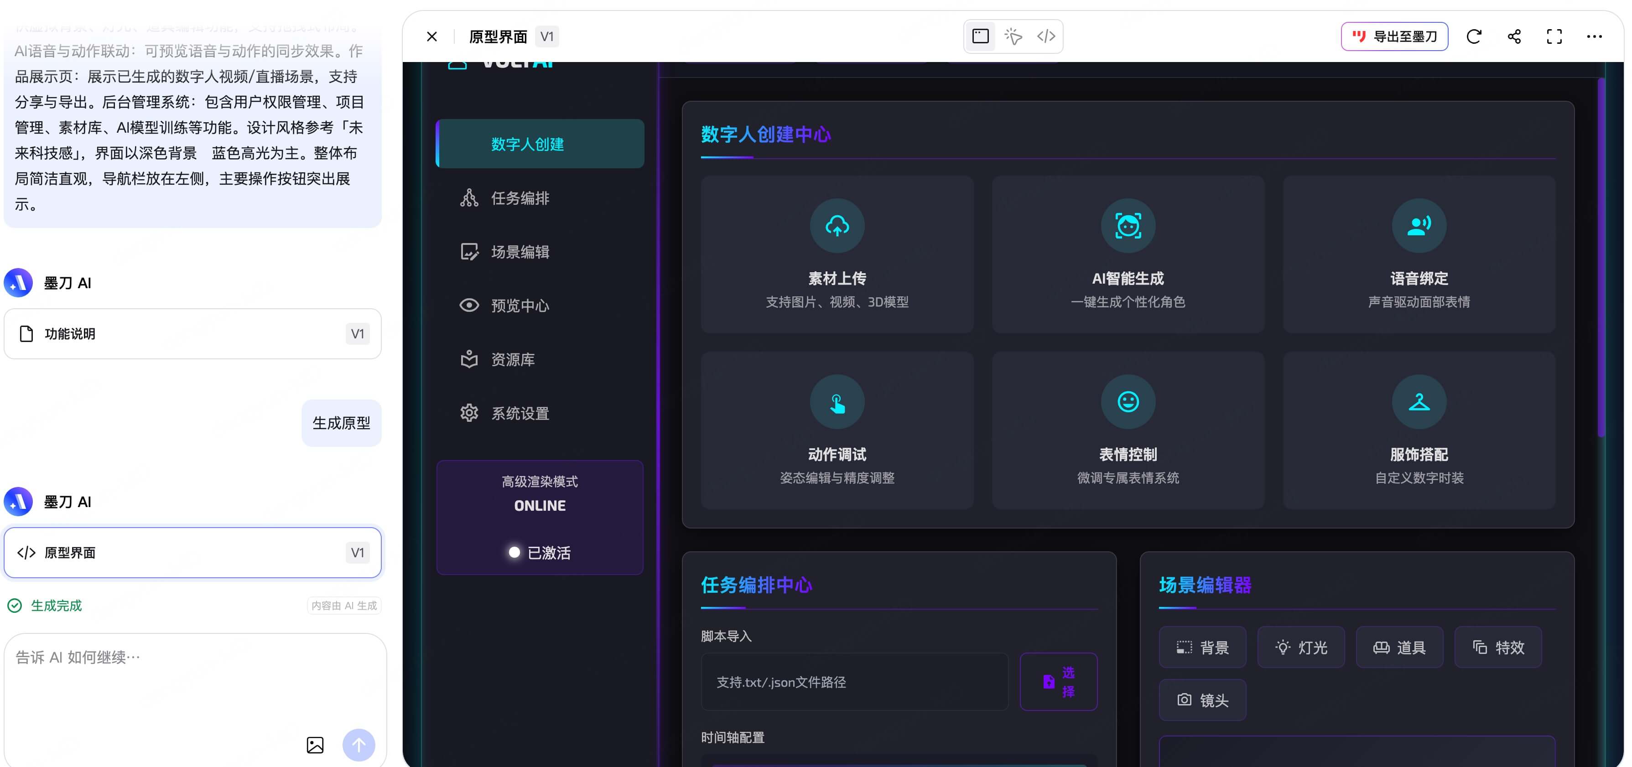Click the refresh prototype icon
The image size is (1632, 767).
(x=1474, y=37)
